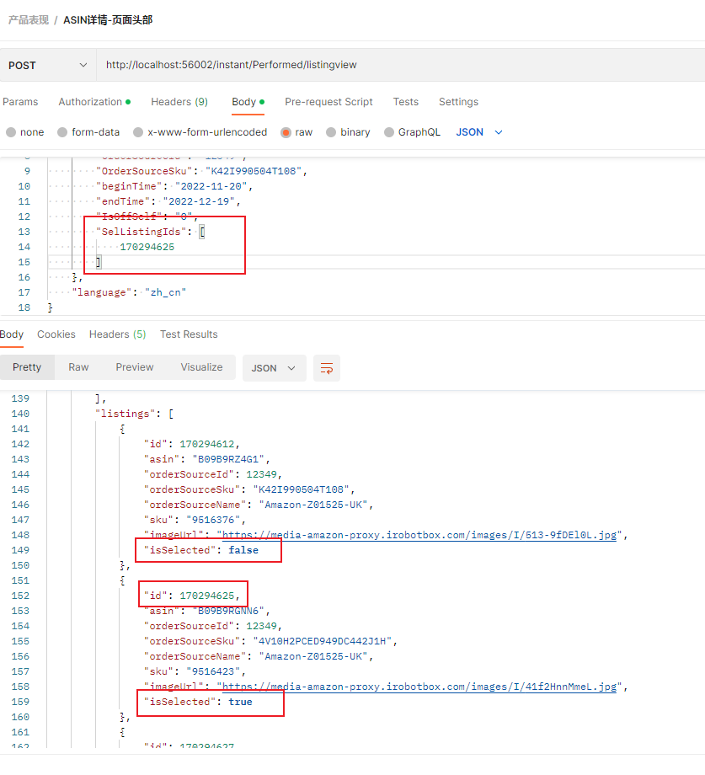
Task: Choose x-www-form-urlencoded body type
Action: [x=138, y=132]
